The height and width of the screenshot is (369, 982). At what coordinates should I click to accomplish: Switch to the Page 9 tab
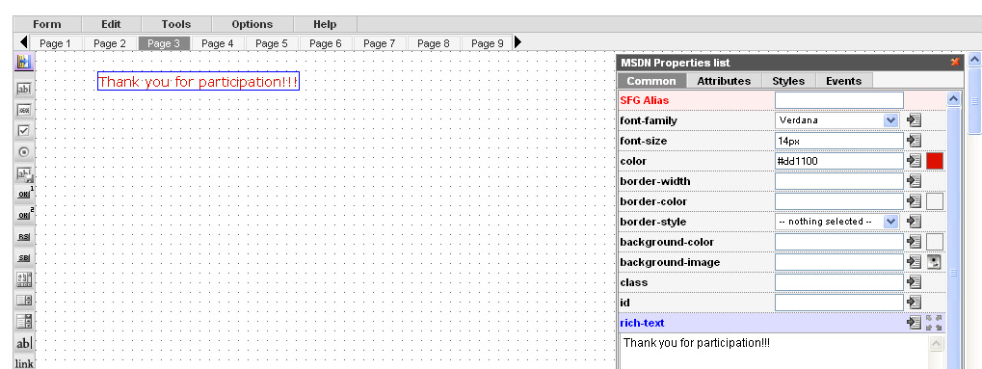(x=487, y=43)
